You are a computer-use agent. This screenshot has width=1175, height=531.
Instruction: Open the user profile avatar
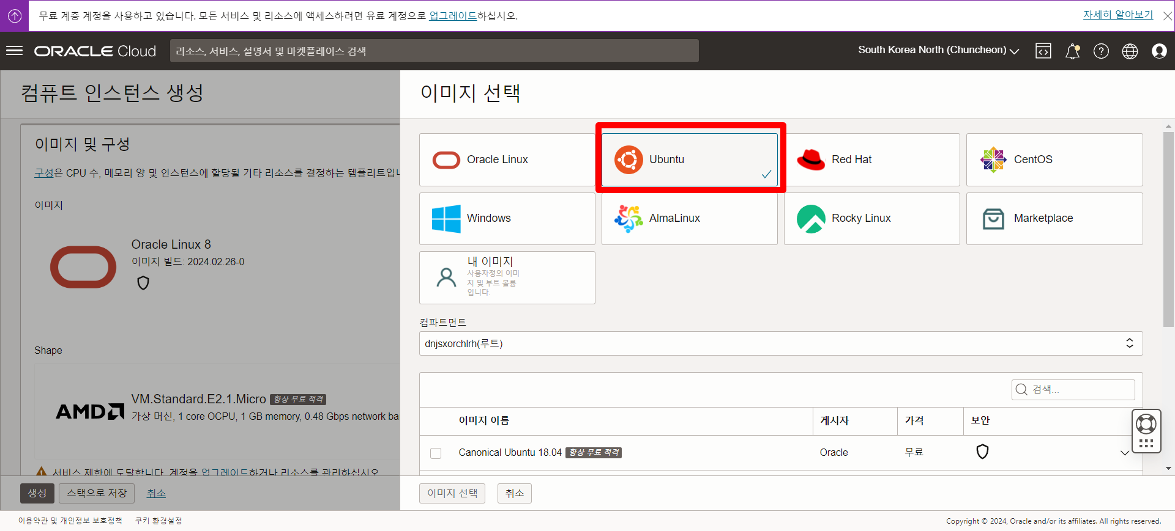click(1159, 51)
